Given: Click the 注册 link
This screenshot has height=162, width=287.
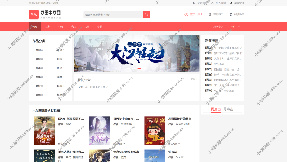Looking at the screenshot, I should pos(200,15).
